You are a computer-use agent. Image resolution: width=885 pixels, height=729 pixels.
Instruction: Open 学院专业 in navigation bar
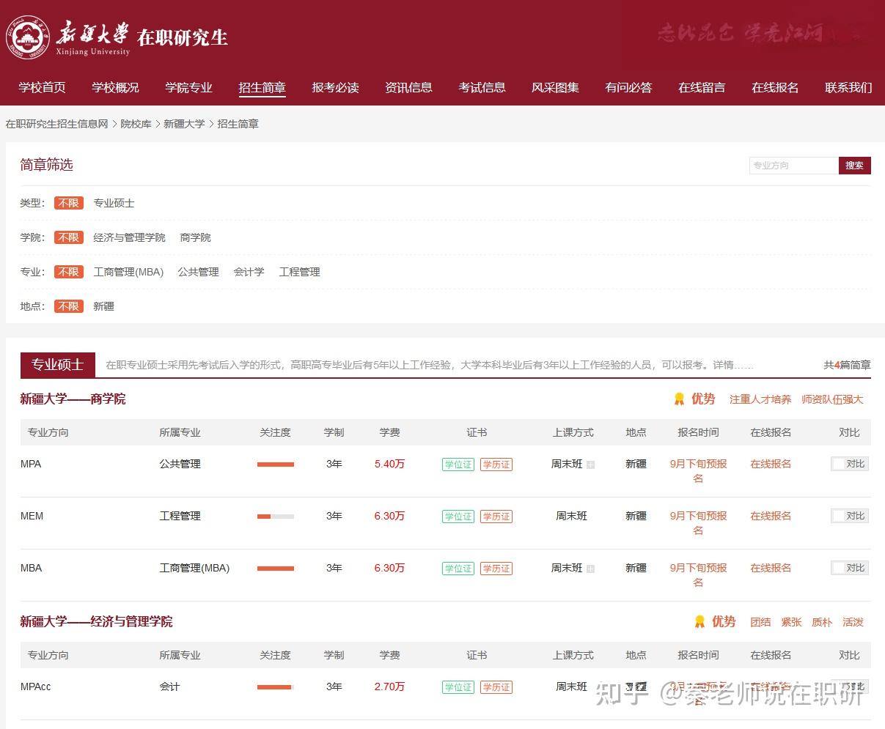(188, 87)
